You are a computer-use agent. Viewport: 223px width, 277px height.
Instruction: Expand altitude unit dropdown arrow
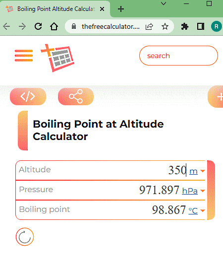[x=203, y=171]
